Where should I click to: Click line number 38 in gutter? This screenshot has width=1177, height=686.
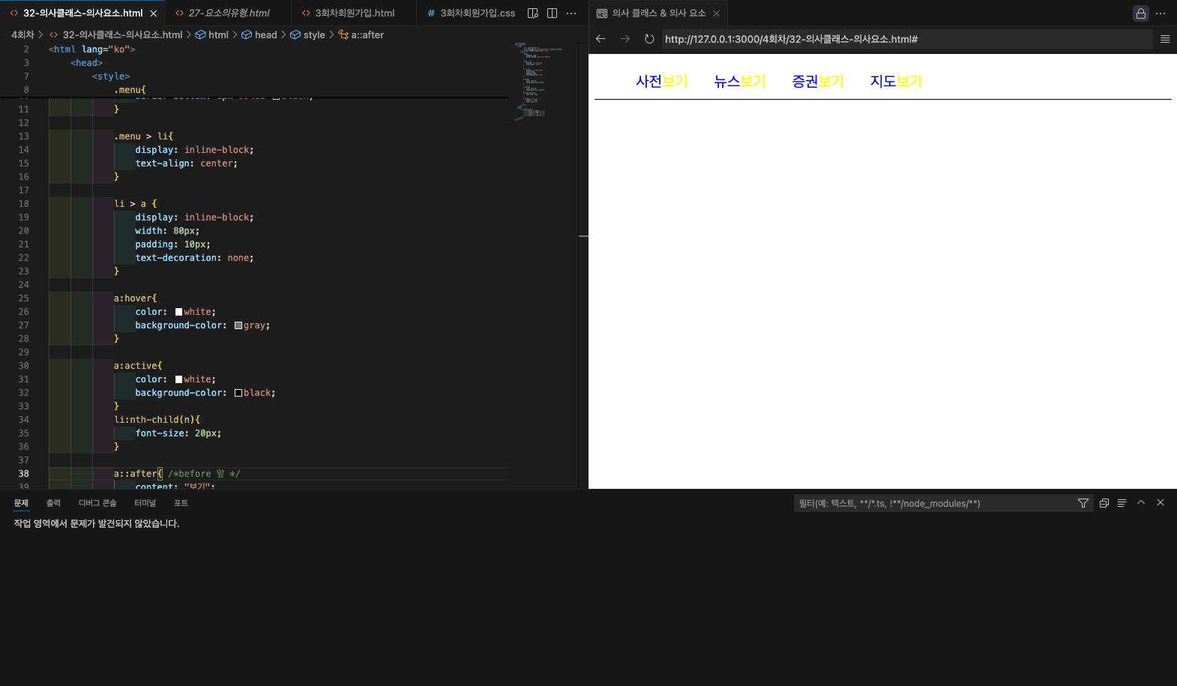pyautogui.click(x=24, y=474)
